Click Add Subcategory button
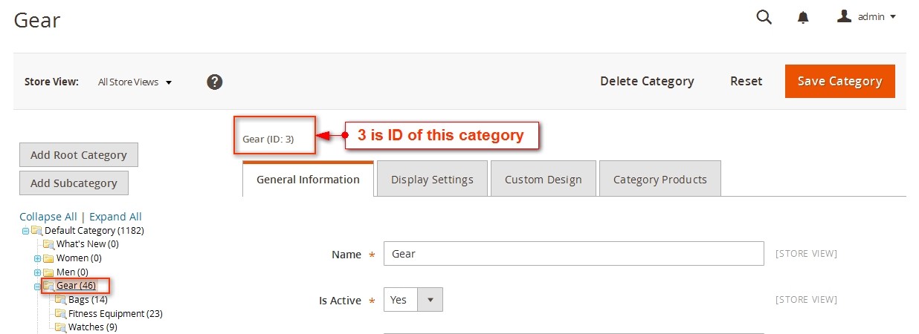 74,183
